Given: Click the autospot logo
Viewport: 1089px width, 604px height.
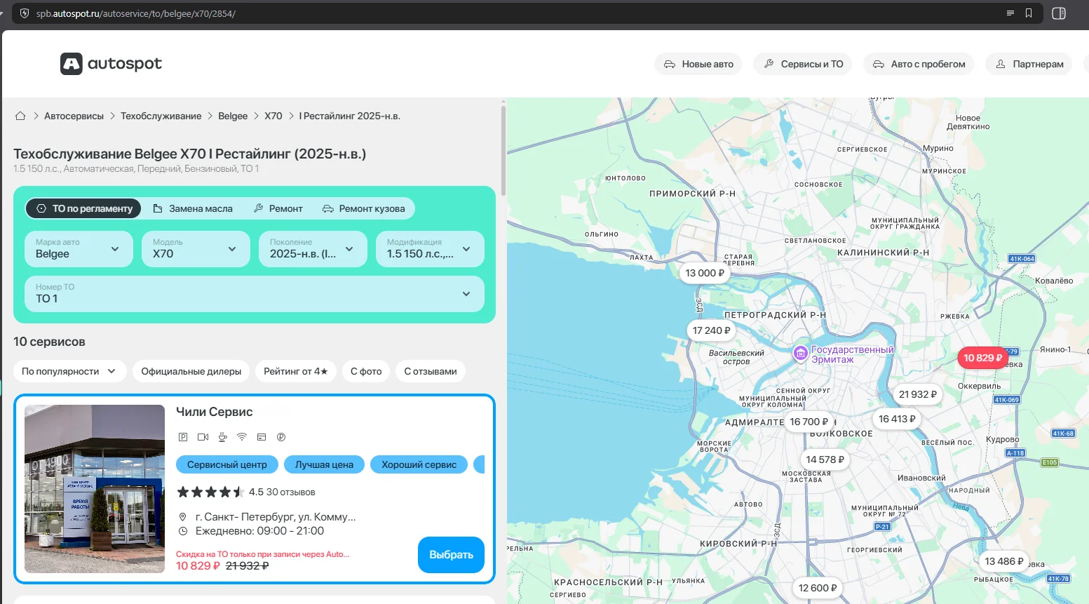Looking at the screenshot, I should pos(111,64).
